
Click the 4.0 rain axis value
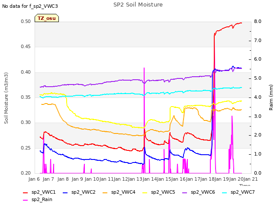(258, 97)
